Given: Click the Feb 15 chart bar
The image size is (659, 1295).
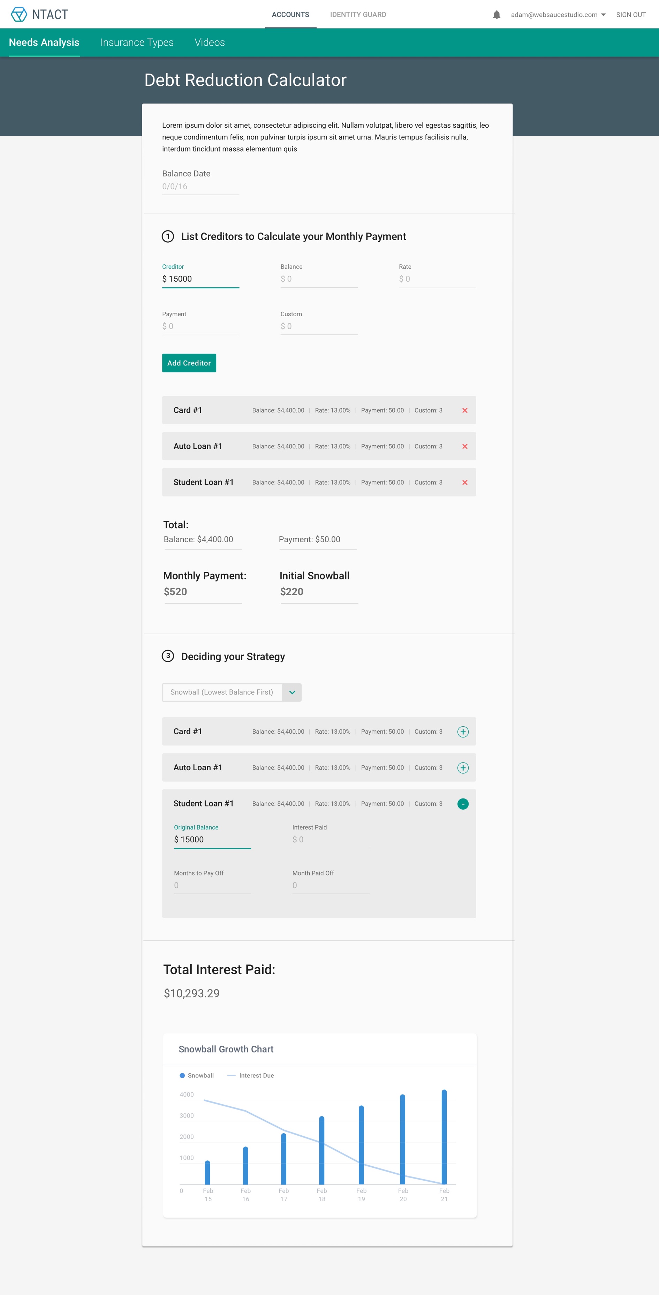Looking at the screenshot, I should pyautogui.click(x=207, y=1172).
